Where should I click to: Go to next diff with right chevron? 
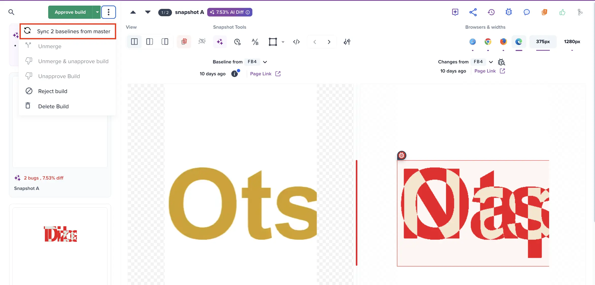coord(329,42)
